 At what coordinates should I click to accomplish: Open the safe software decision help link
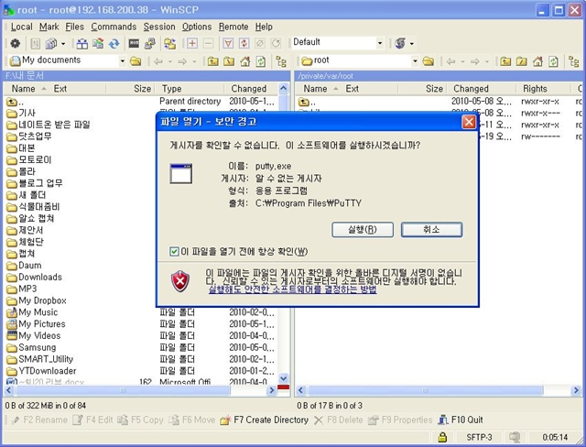pos(292,289)
